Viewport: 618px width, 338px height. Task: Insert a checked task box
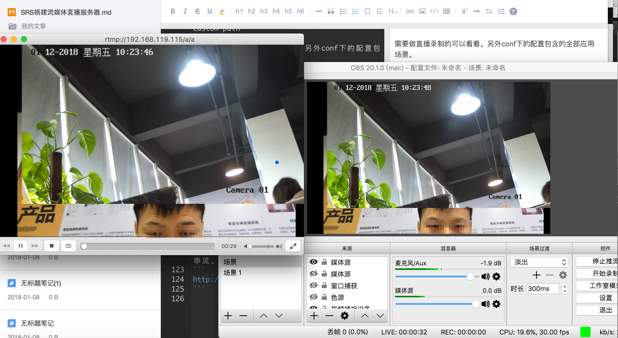tap(380, 11)
